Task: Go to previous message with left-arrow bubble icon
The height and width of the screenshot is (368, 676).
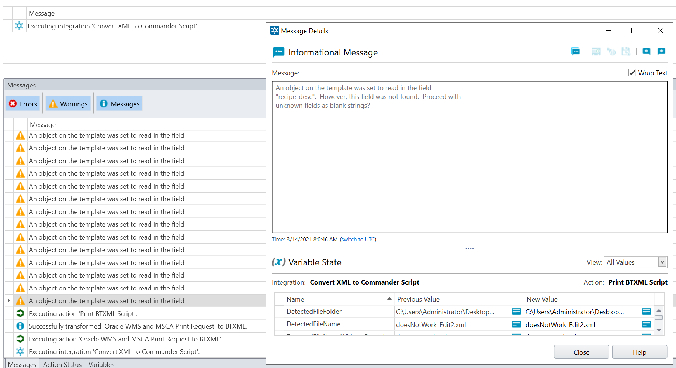Action: point(646,52)
